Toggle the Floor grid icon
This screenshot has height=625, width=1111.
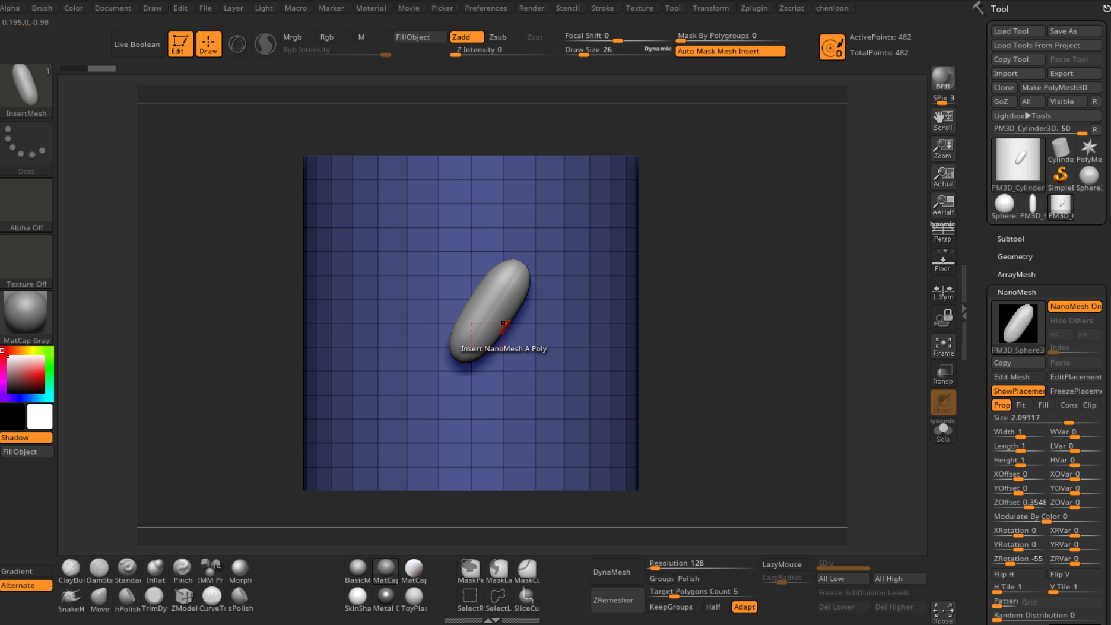(x=942, y=261)
